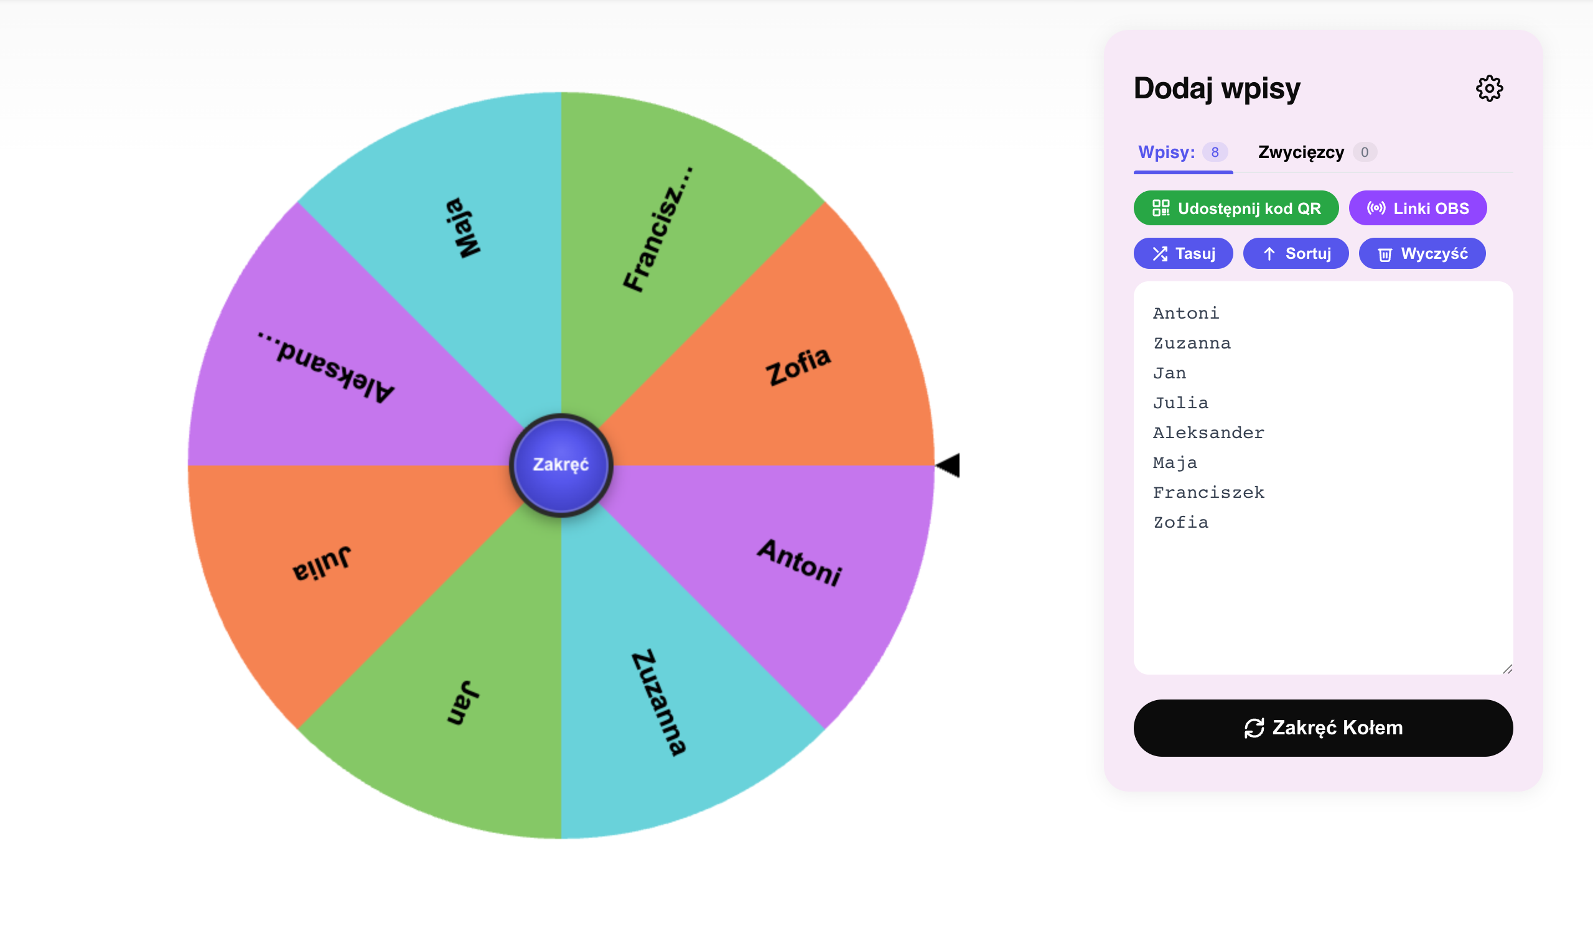This screenshot has height=931, width=1593.
Task: Click the center Zakręć wheel button
Action: point(561,465)
